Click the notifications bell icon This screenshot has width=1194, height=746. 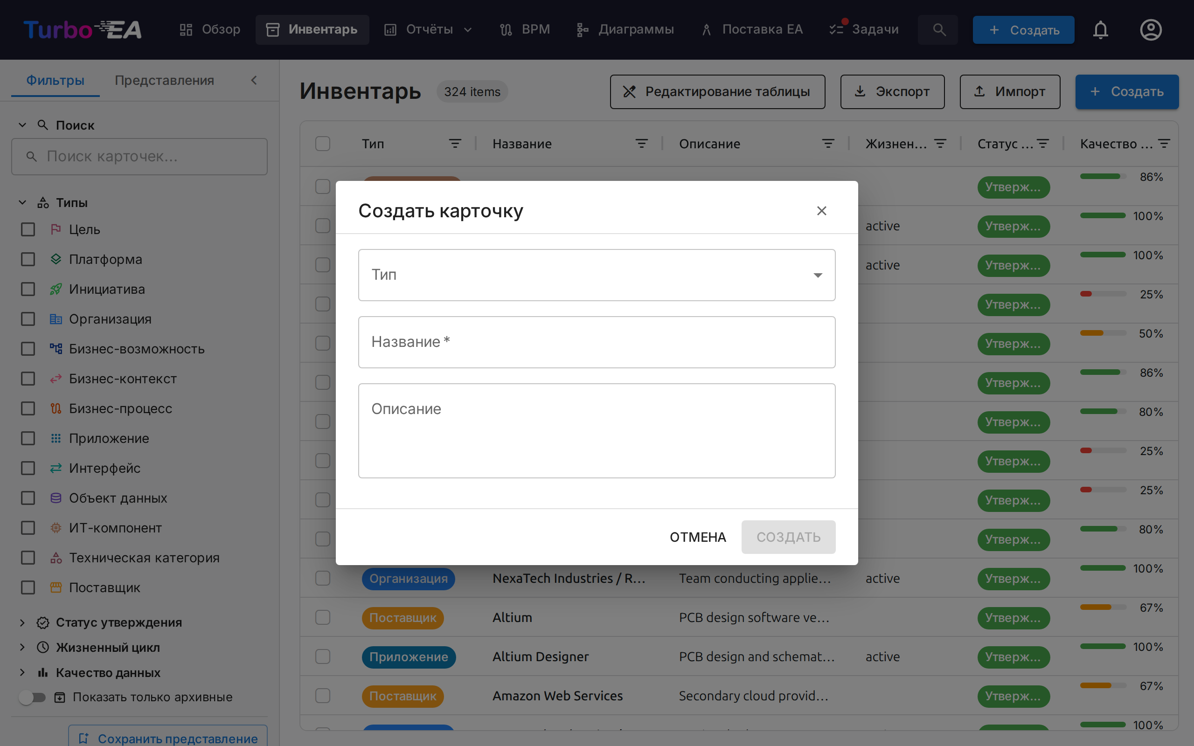click(x=1100, y=29)
